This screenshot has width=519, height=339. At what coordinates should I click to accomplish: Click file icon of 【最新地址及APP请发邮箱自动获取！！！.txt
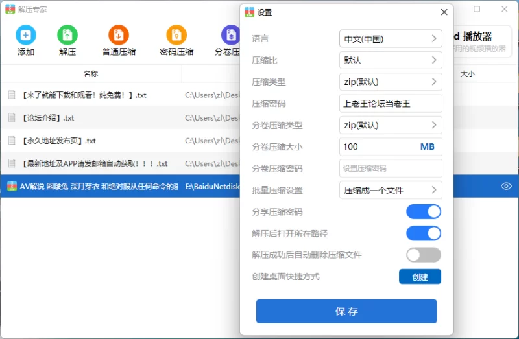12,163
